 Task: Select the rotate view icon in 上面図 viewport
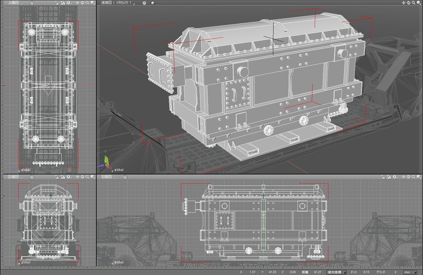[83, 3]
